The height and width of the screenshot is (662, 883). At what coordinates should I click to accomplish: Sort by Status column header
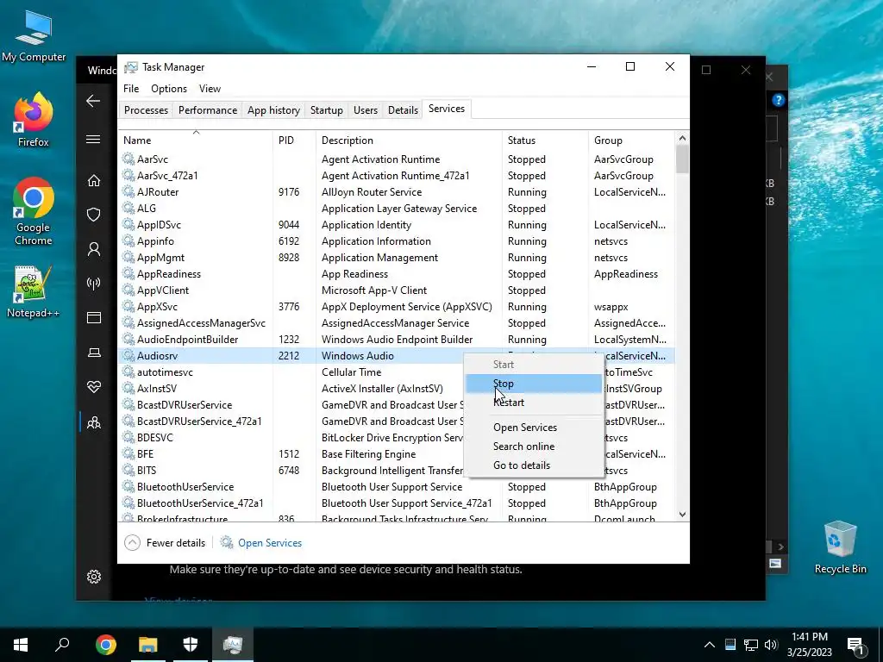[545, 141]
